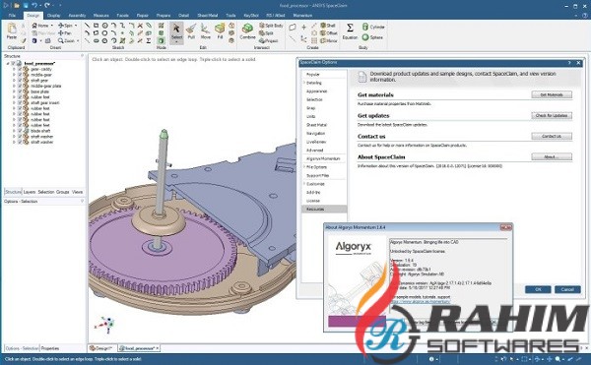This screenshot has width=591, height=365.
Task: Expand the blade shaft tree node
Action: point(15,131)
